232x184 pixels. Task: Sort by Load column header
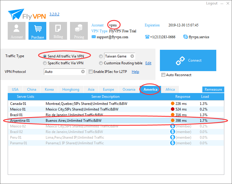tap(205, 97)
